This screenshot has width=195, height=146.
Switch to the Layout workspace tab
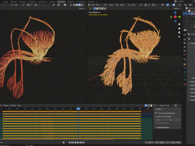pyautogui.click(x=6, y=2)
